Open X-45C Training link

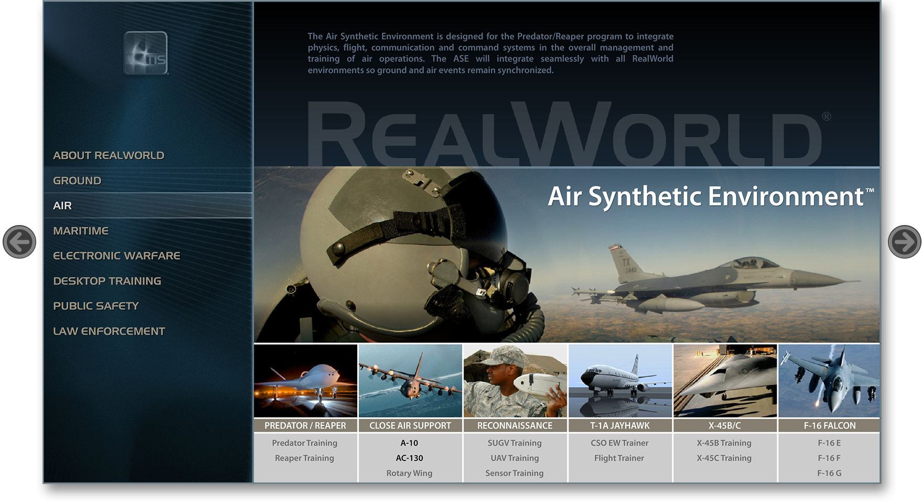point(724,458)
